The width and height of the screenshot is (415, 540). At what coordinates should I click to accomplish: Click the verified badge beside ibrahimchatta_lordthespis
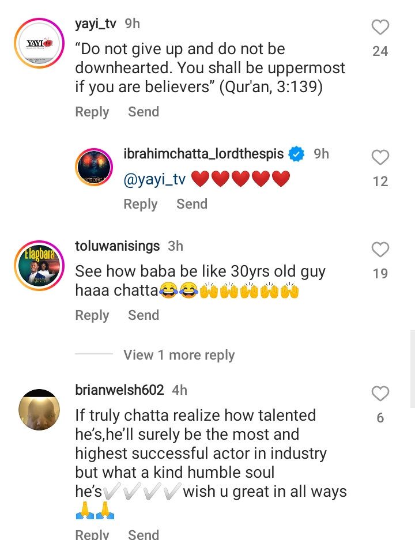pyautogui.click(x=296, y=154)
